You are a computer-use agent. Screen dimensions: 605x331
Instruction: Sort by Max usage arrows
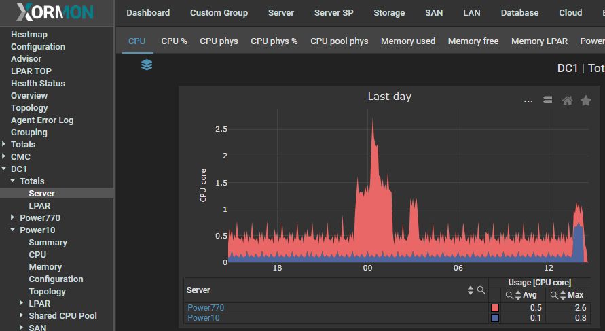tap(564, 295)
